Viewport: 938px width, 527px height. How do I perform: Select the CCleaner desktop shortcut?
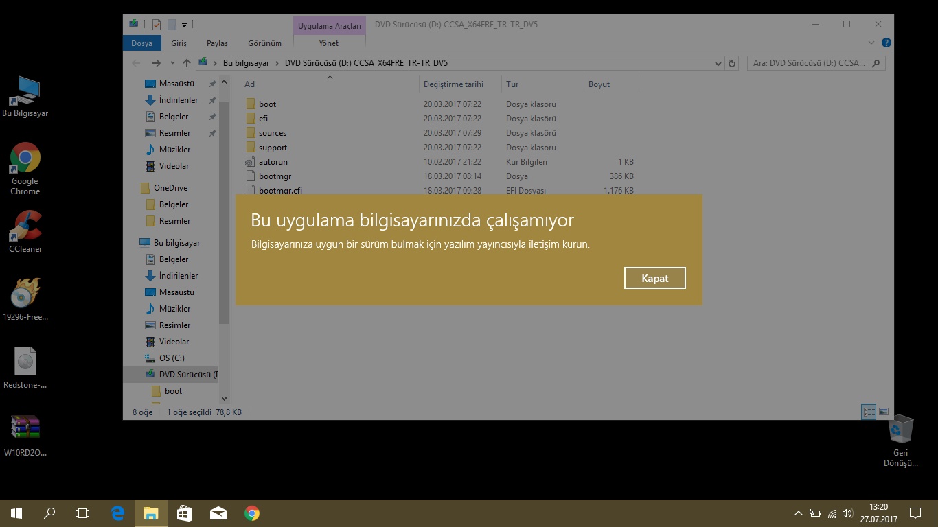[x=25, y=231]
